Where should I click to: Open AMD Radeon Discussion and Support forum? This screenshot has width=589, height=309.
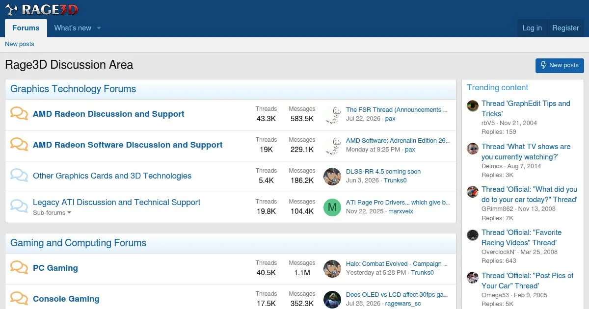(108, 114)
